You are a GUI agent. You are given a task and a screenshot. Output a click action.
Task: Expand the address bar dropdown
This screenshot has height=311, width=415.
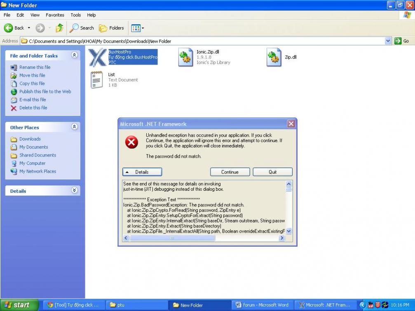tap(388, 41)
